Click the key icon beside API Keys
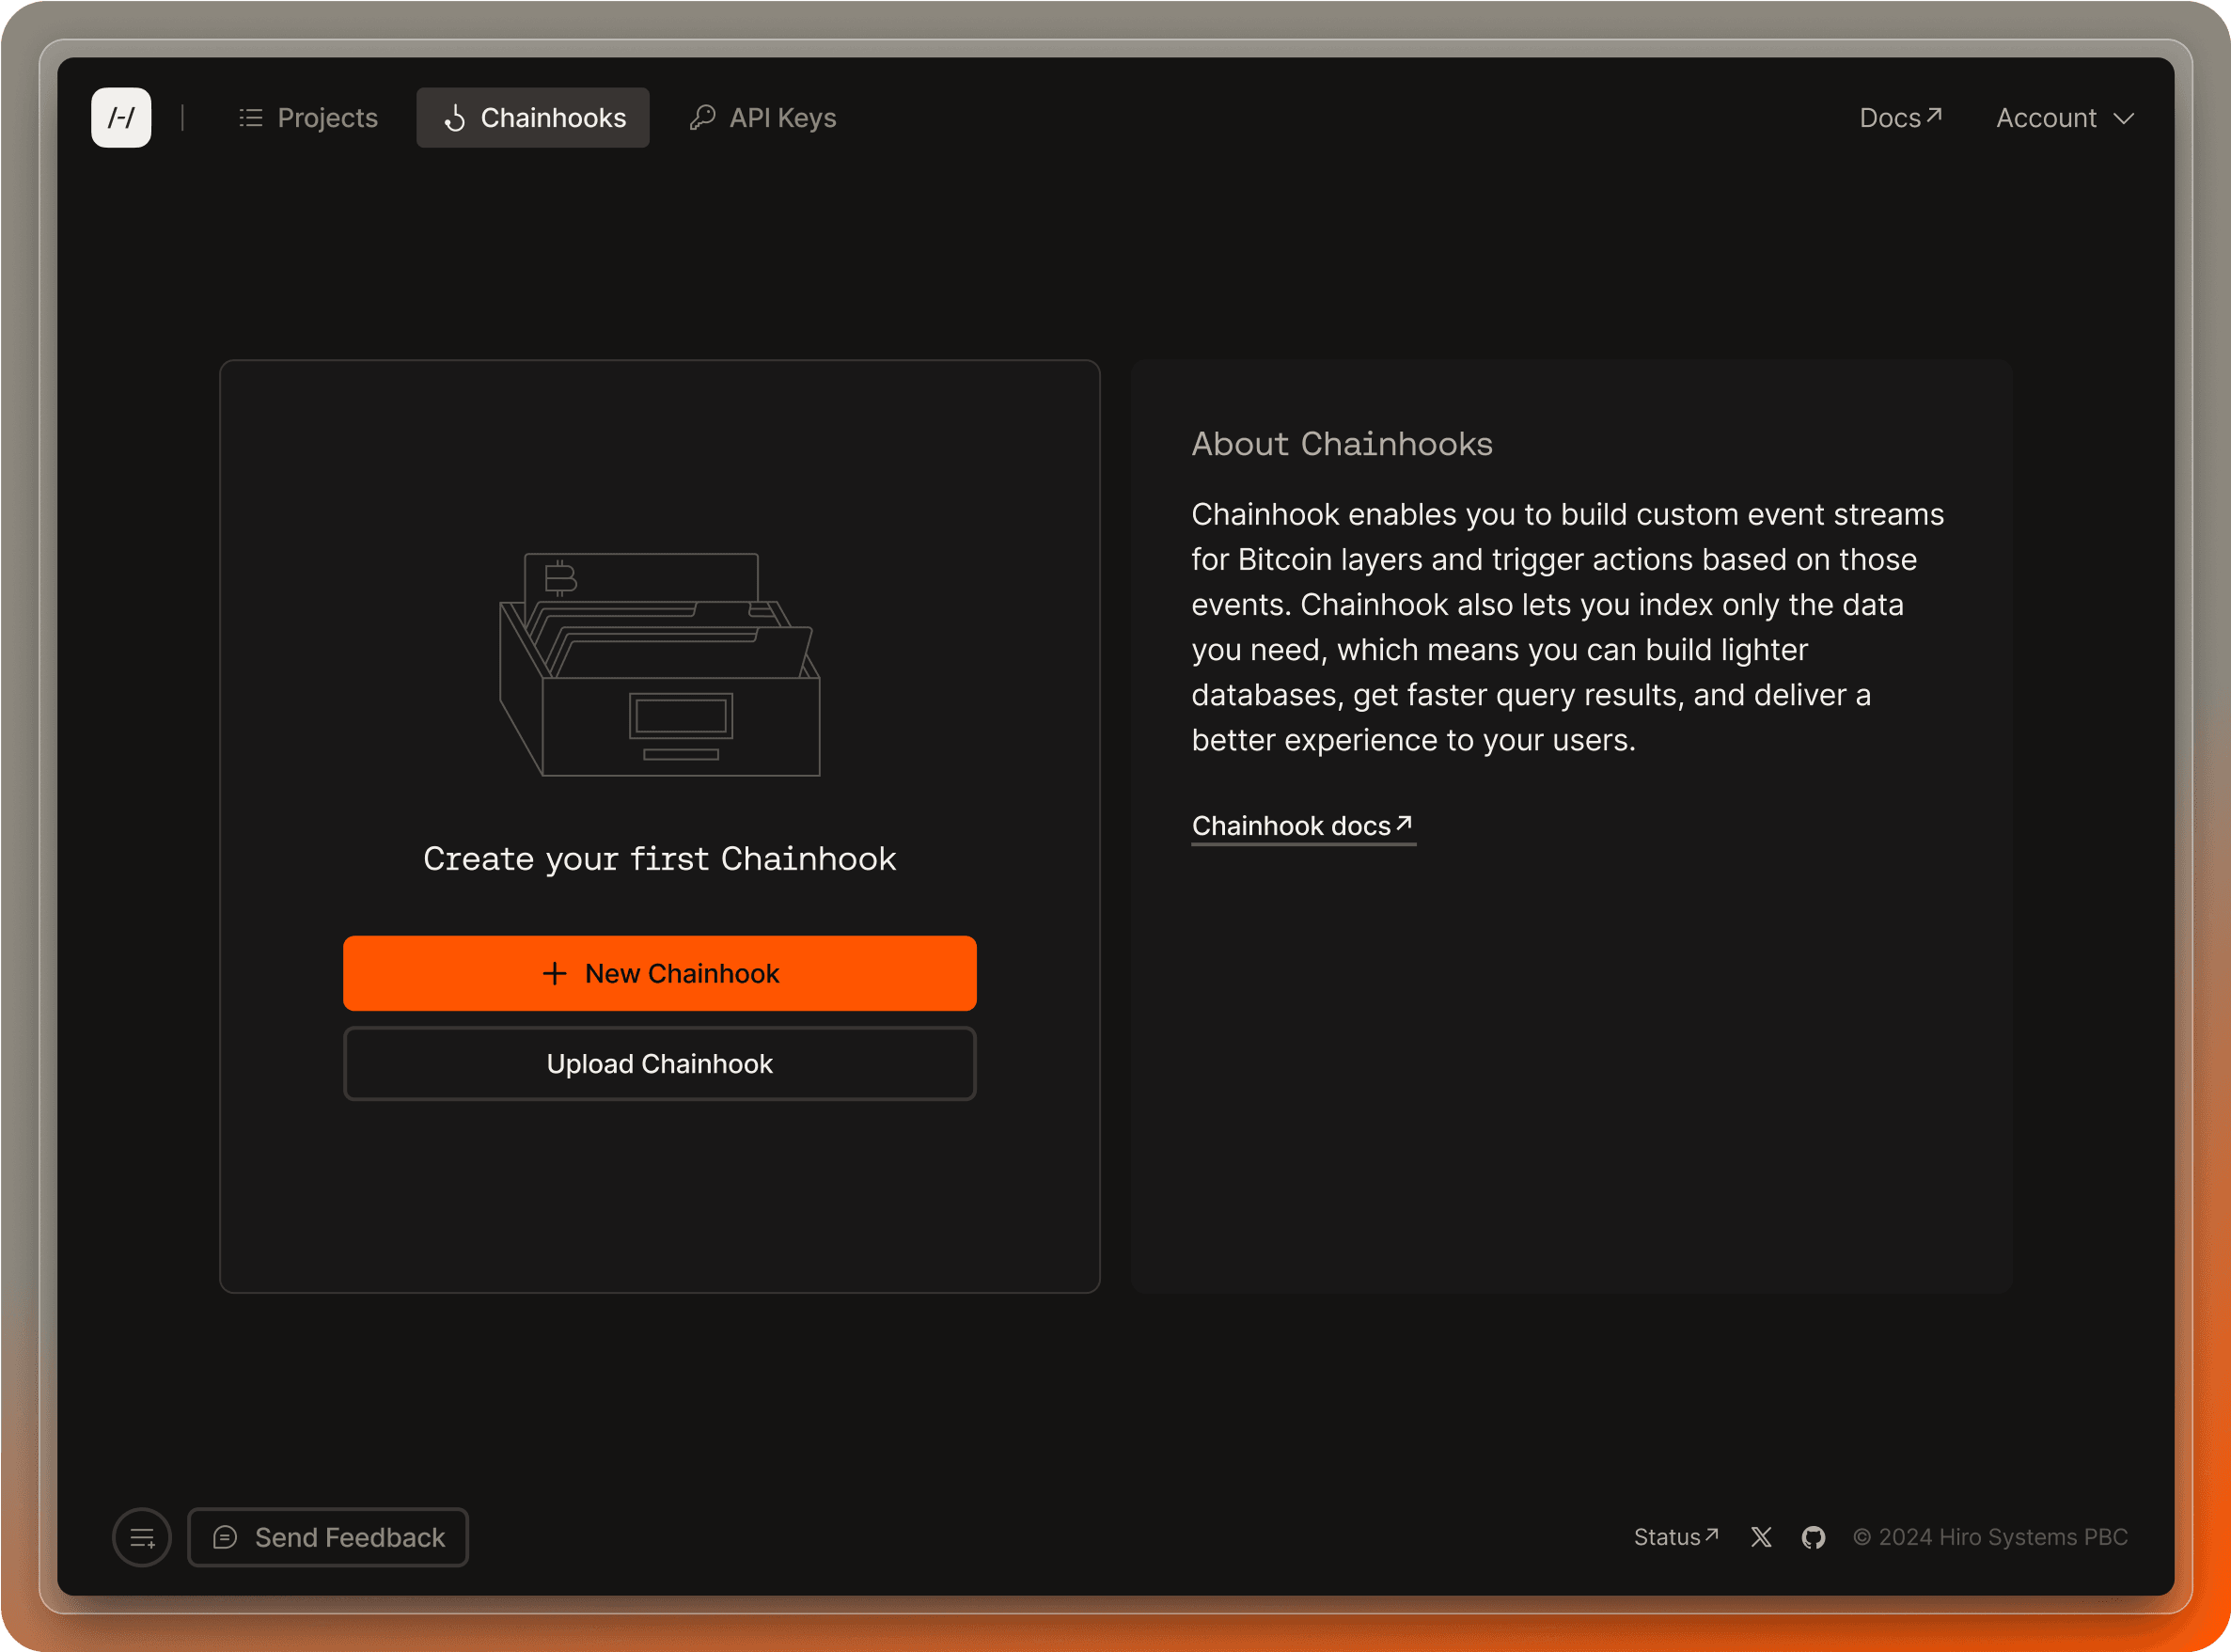Screen dimensions: 2231x1652 pyautogui.click(x=703, y=118)
